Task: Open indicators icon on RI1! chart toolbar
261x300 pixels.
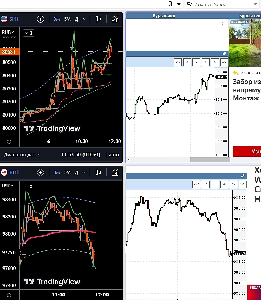Action: [x=115, y=173]
